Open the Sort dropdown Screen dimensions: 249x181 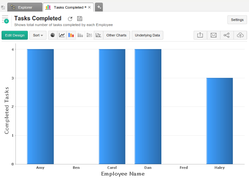pos(38,35)
